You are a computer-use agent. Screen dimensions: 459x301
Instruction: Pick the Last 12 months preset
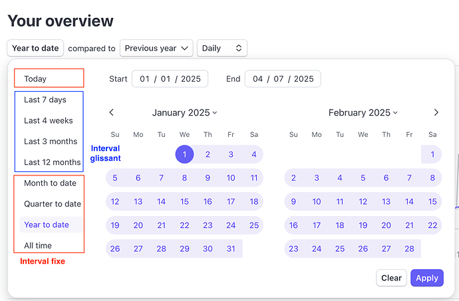52,162
